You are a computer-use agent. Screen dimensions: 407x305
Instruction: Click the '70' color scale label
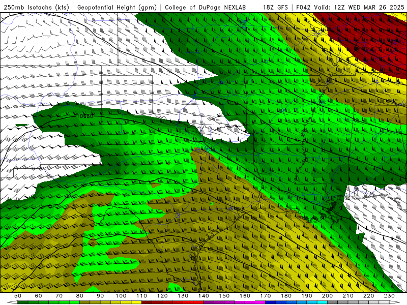coord(59,296)
